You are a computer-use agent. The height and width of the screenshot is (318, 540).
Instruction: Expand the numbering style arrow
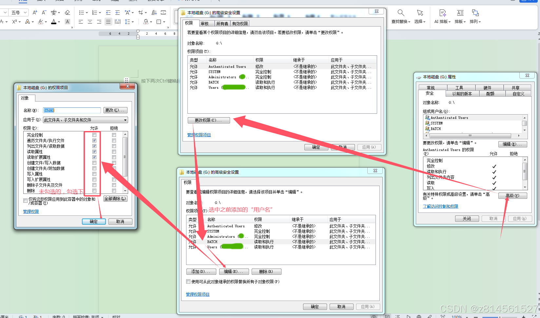[100, 13]
